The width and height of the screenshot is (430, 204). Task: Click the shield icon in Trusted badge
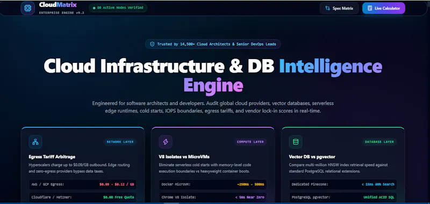tap(152, 44)
